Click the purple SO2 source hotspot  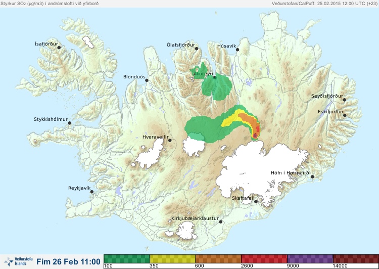click(255, 135)
